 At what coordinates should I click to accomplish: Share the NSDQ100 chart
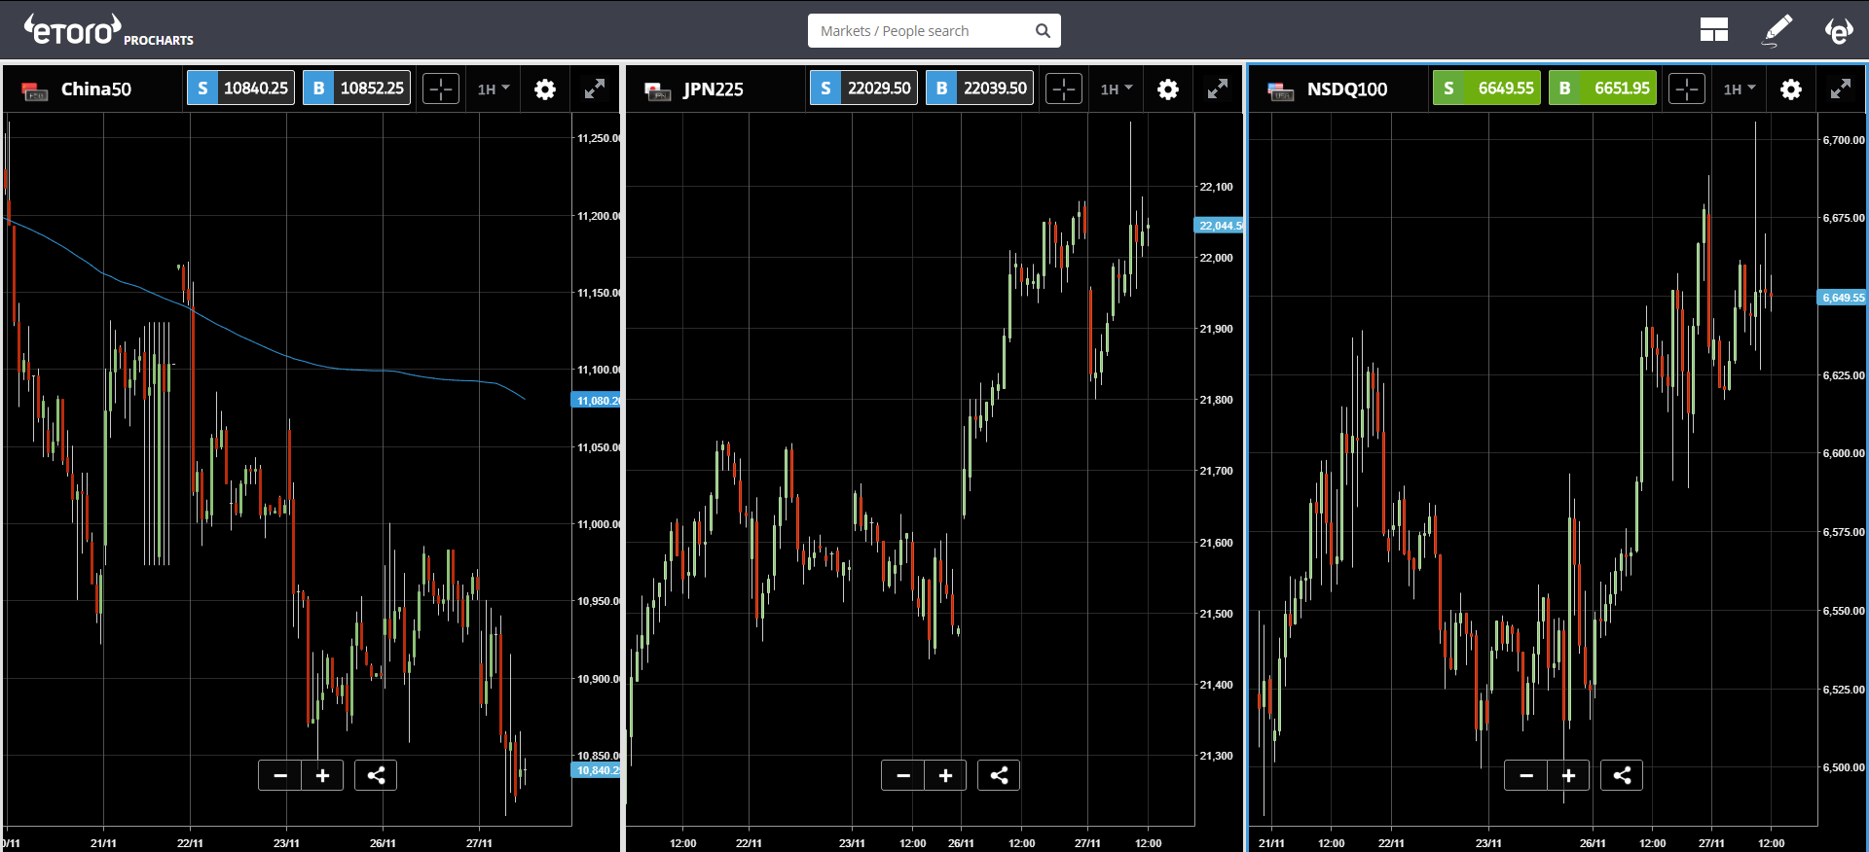pyautogui.click(x=1622, y=775)
